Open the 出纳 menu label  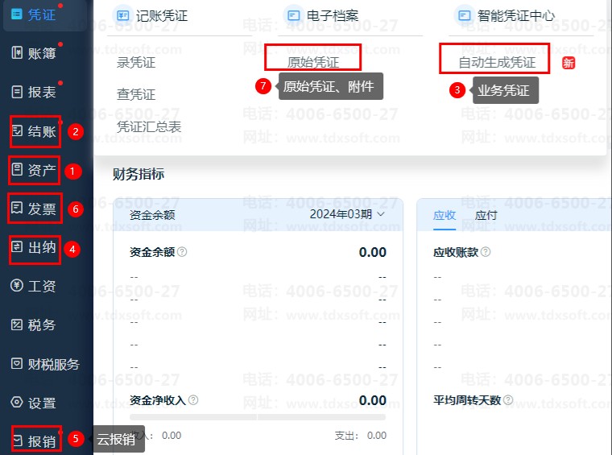(42, 247)
